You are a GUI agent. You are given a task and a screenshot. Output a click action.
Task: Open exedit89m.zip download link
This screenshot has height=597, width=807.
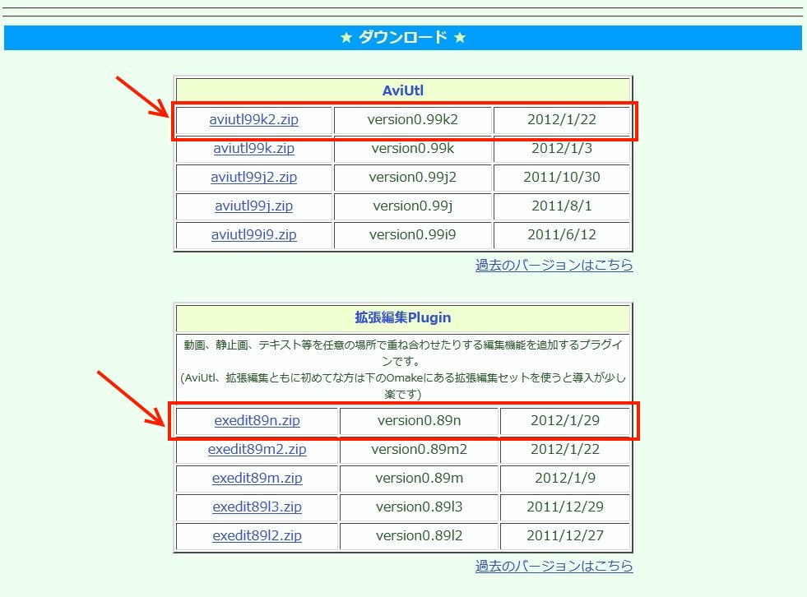coord(257,478)
